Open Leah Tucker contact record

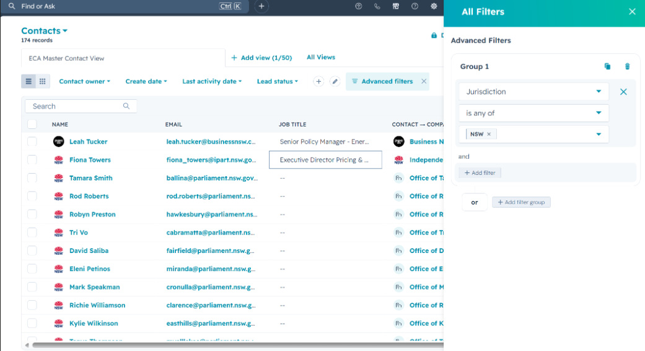[89, 141]
